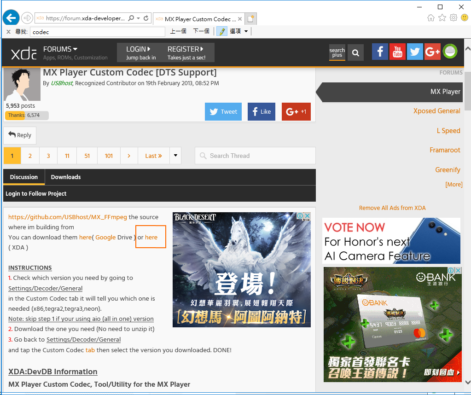The image size is (471, 395).
Task: Open the XDA Google+ icon
Action: [x=432, y=52]
